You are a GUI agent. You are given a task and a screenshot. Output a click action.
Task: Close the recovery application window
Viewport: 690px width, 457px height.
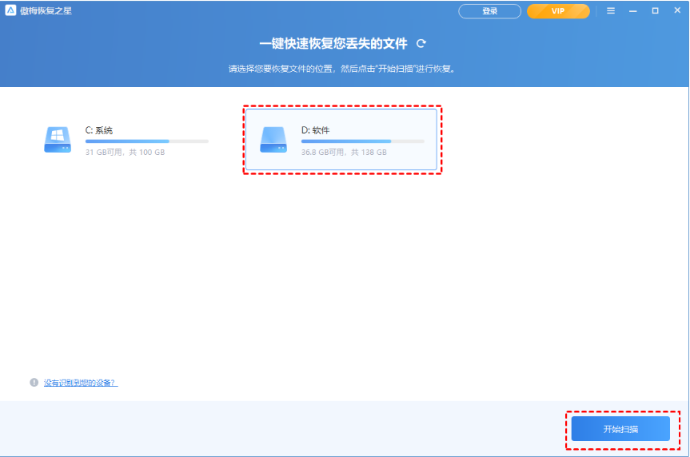pyautogui.click(x=677, y=10)
